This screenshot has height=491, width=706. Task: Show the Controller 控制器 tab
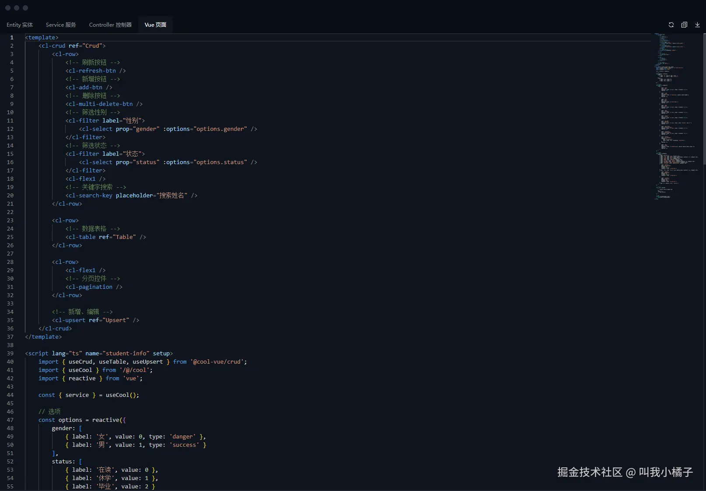110,25
